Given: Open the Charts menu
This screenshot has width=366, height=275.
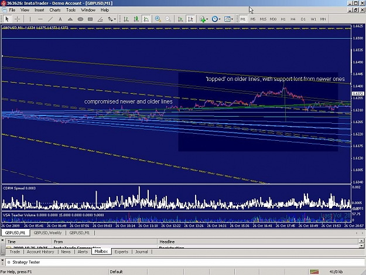Looking at the screenshot, I should [55, 10].
